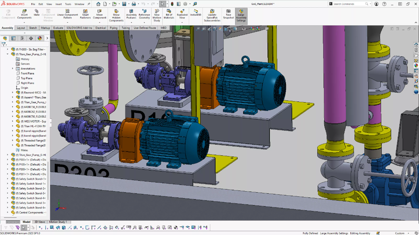The image size is (419, 235).
Task: Switch to the Piping tab
Action: coord(114,28)
